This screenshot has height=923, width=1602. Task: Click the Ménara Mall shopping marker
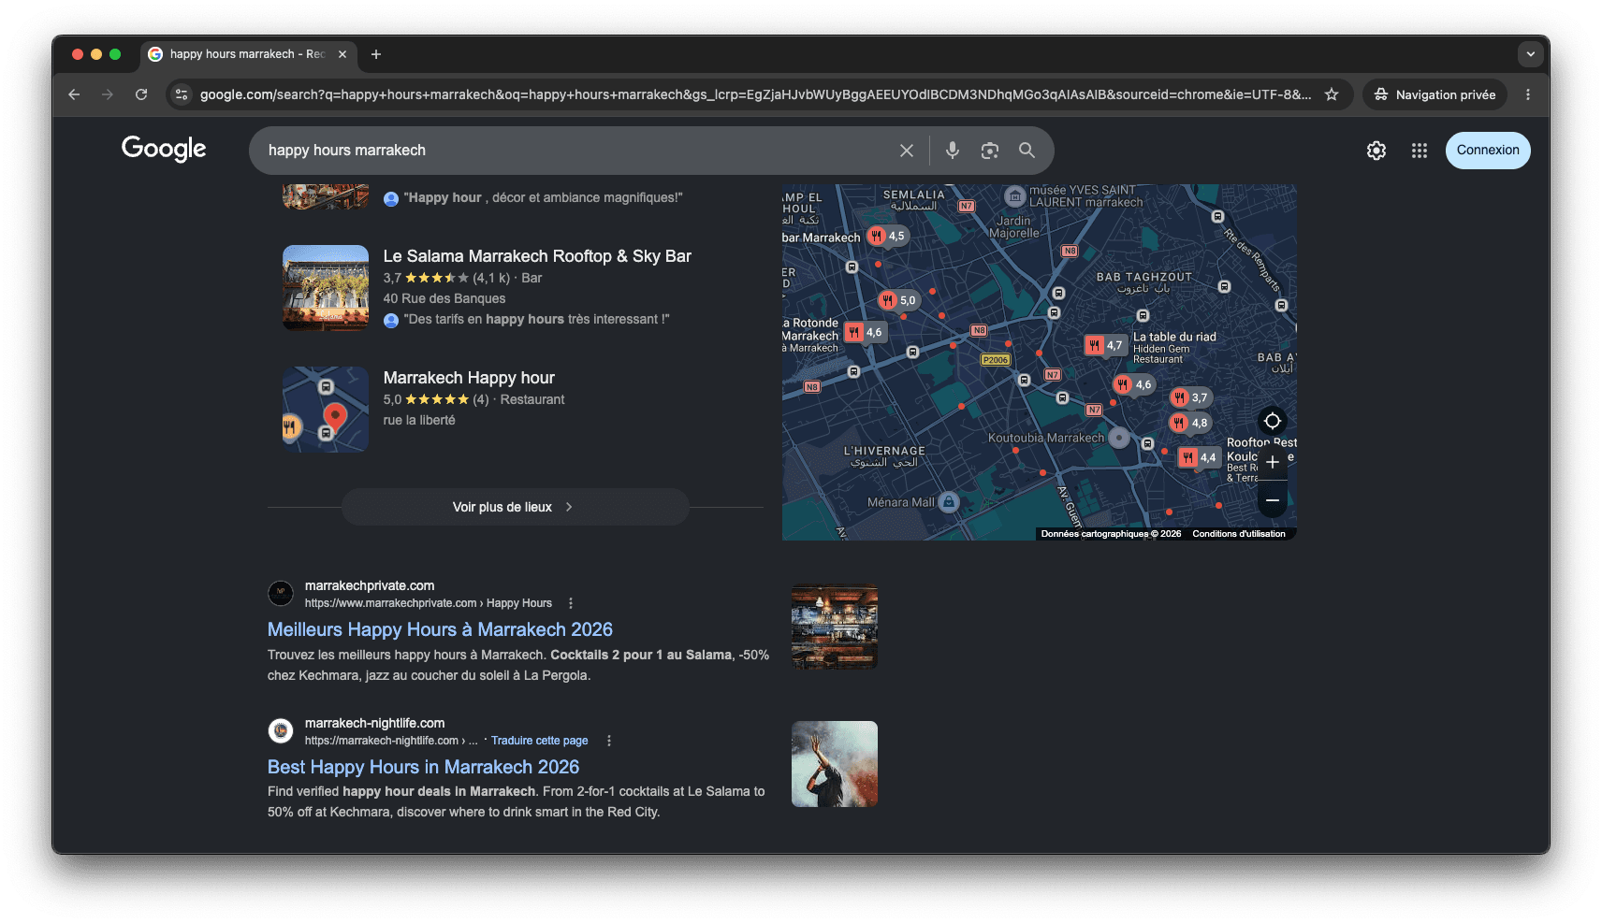pyautogui.click(x=949, y=502)
